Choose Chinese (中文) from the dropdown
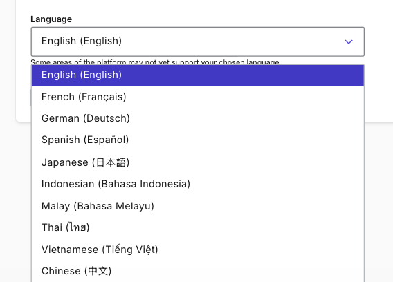The image size is (393, 282). [197, 271]
